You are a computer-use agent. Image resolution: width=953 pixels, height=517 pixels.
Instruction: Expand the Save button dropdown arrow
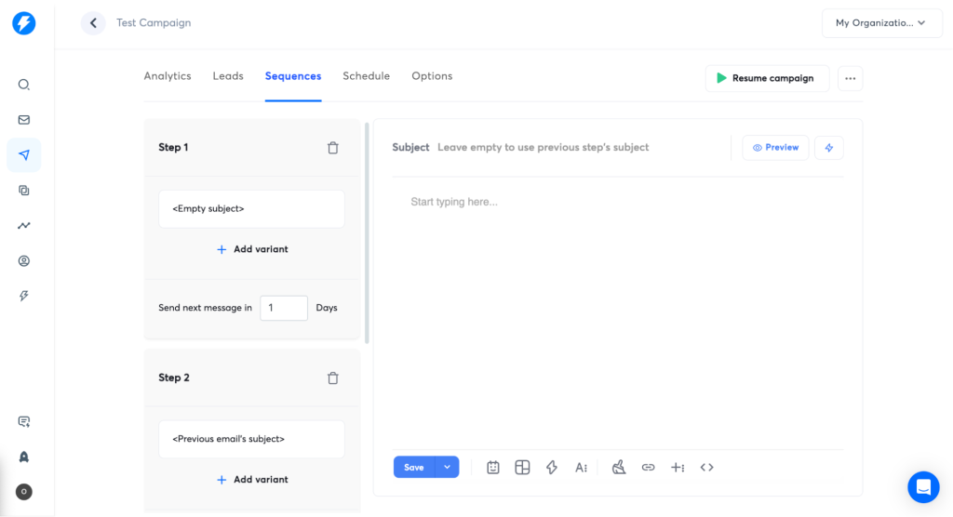coord(447,467)
